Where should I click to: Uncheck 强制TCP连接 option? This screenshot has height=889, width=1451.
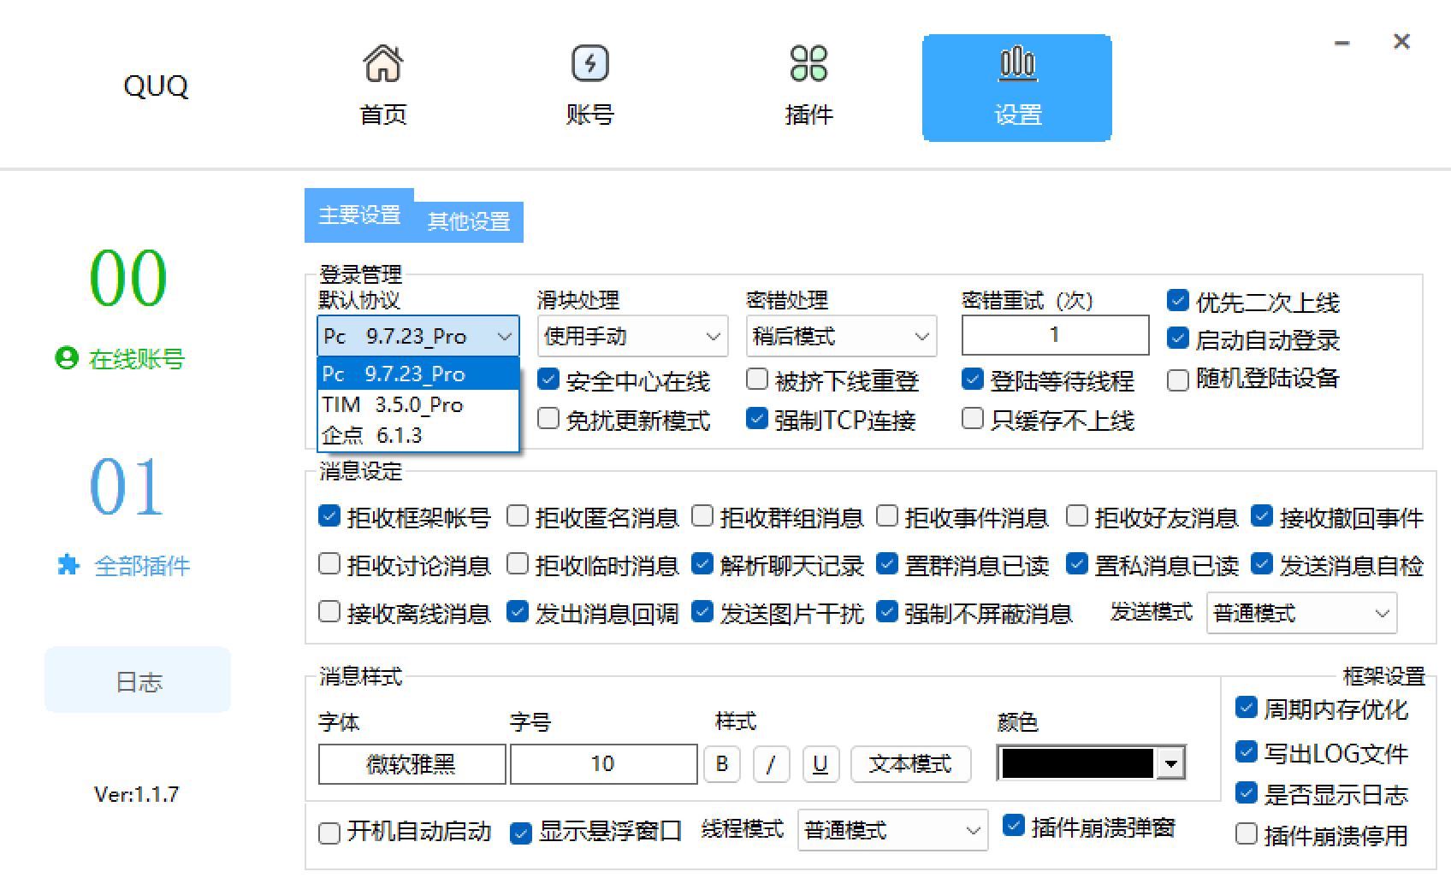[756, 419]
